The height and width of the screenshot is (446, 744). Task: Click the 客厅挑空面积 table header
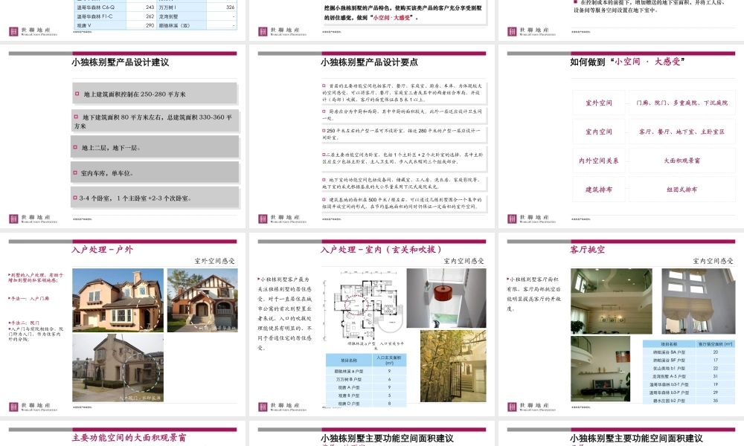pos(715,344)
